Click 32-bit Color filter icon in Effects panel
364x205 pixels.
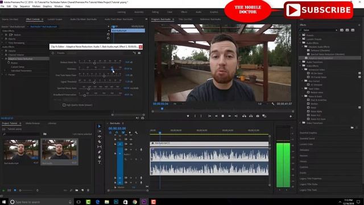348,30
